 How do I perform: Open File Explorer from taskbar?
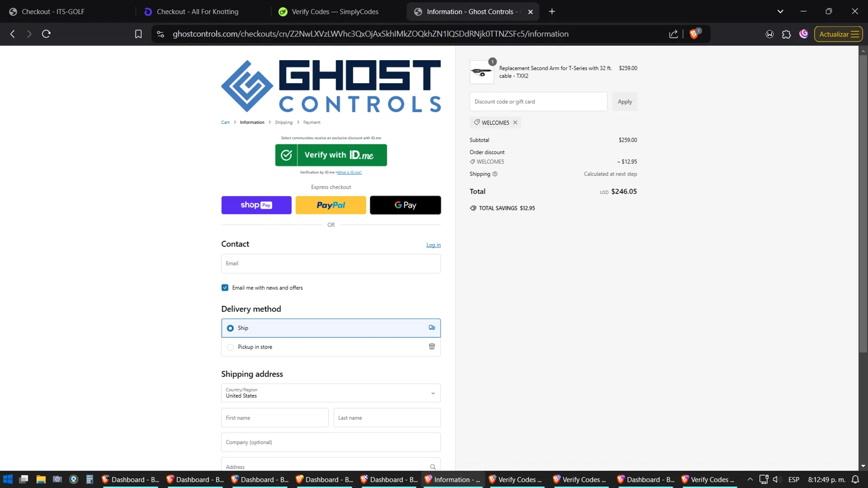pyautogui.click(x=41, y=479)
